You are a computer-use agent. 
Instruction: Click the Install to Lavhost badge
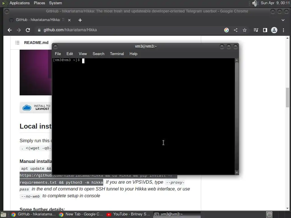36,107
